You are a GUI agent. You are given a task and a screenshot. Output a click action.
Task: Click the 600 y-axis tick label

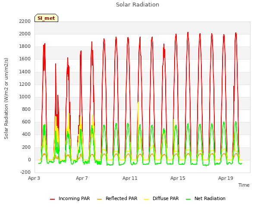(26, 122)
